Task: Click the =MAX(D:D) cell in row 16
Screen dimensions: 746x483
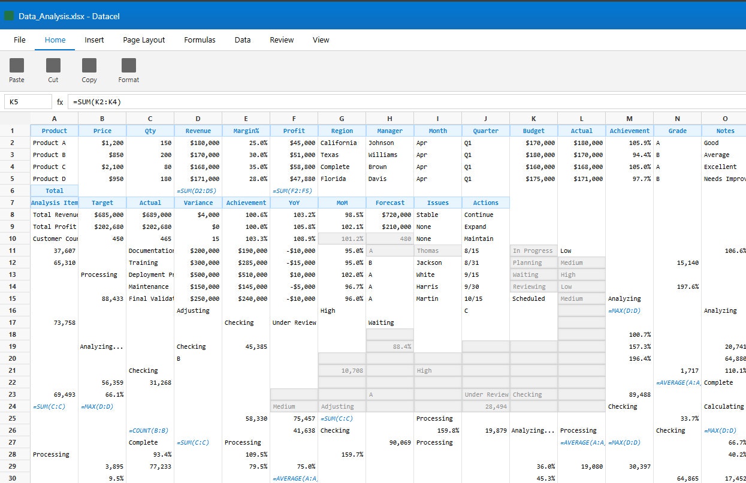Action: (630, 310)
